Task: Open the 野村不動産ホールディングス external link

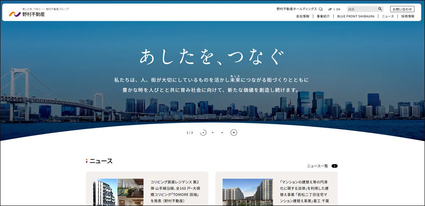Action: coord(300,9)
